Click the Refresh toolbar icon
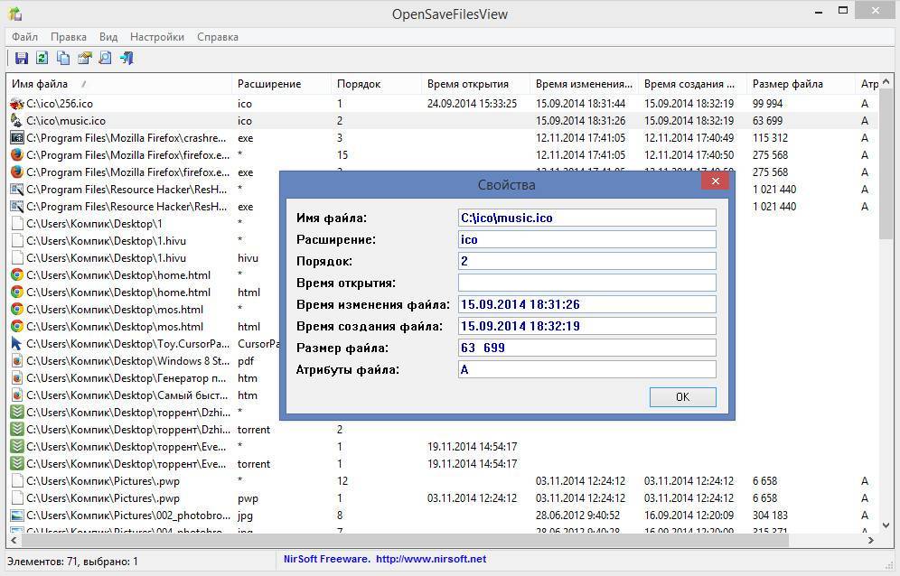The width and height of the screenshot is (900, 576). pyautogui.click(x=42, y=59)
